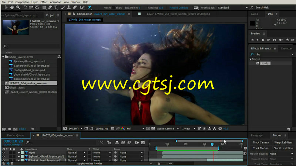This screenshot has height=166, width=296.
Task: Click the Record Options link
Action: click(x=179, y=8)
